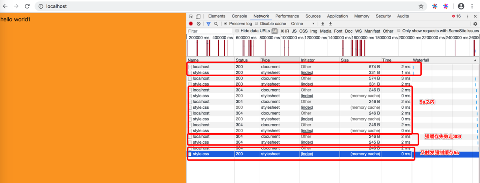The image size is (480, 183).
Task: Import a HAR file
Action: click(322, 24)
